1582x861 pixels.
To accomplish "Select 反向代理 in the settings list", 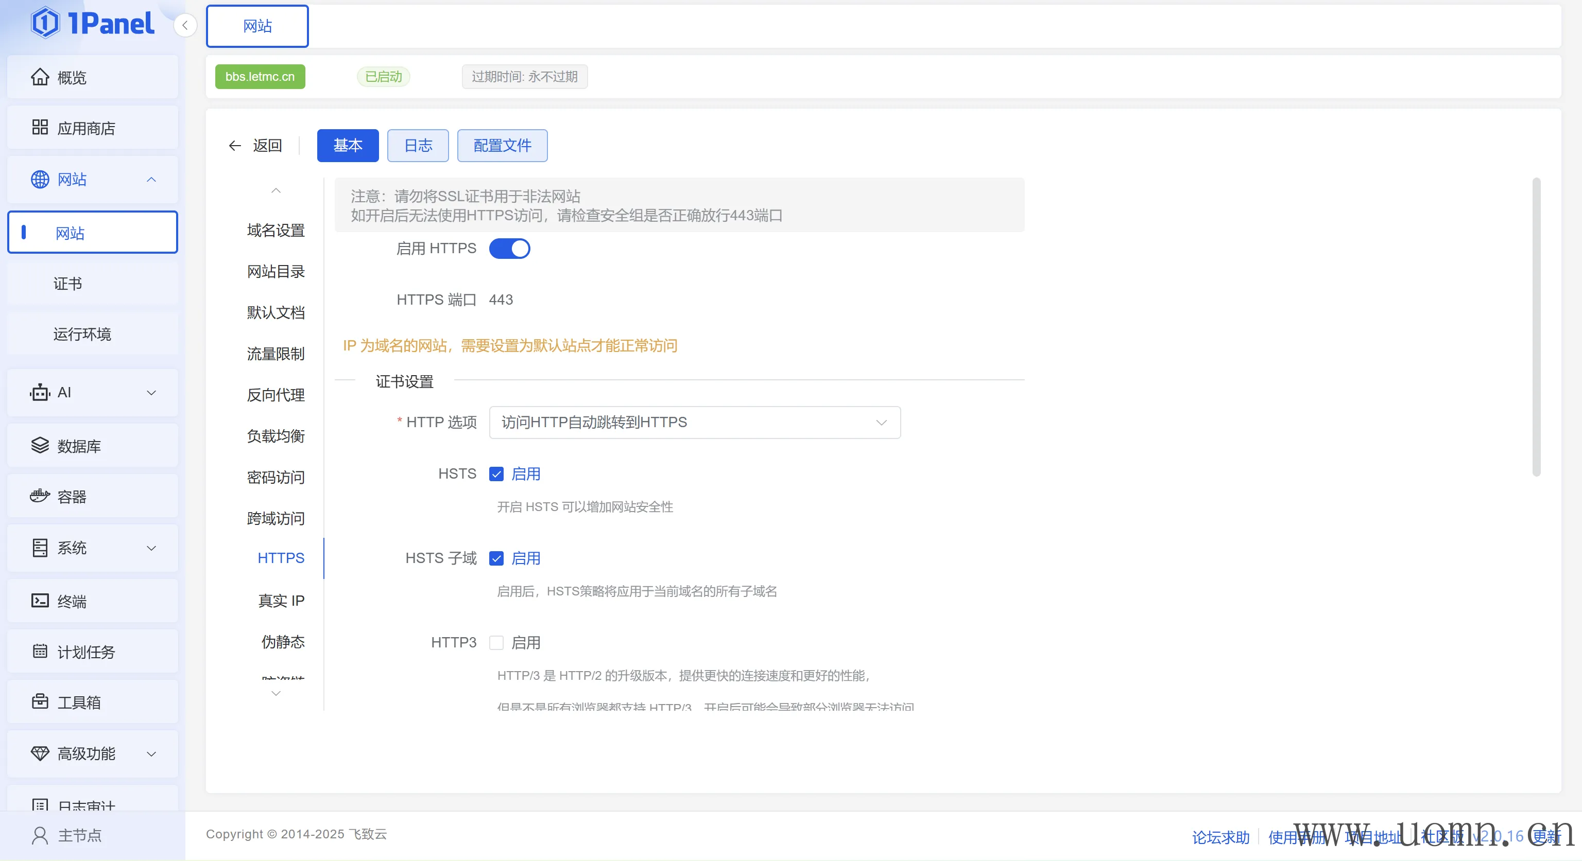I will pos(276,395).
